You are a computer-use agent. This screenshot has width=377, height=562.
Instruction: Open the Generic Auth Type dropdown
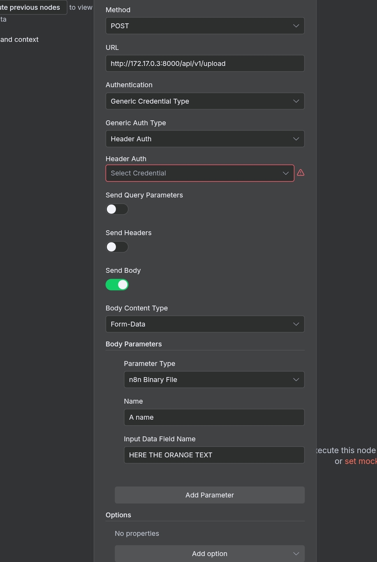(x=205, y=139)
